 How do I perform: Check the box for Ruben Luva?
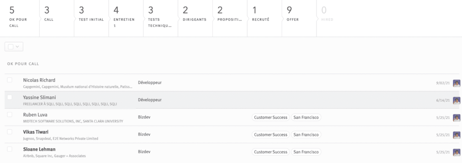tap(10, 115)
